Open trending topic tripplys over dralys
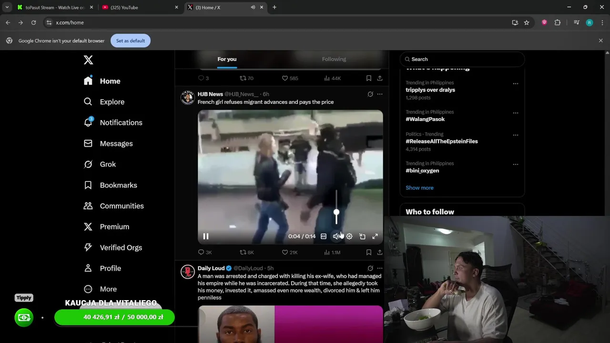Screen dimensions: 610x343 (x=430, y=90)
